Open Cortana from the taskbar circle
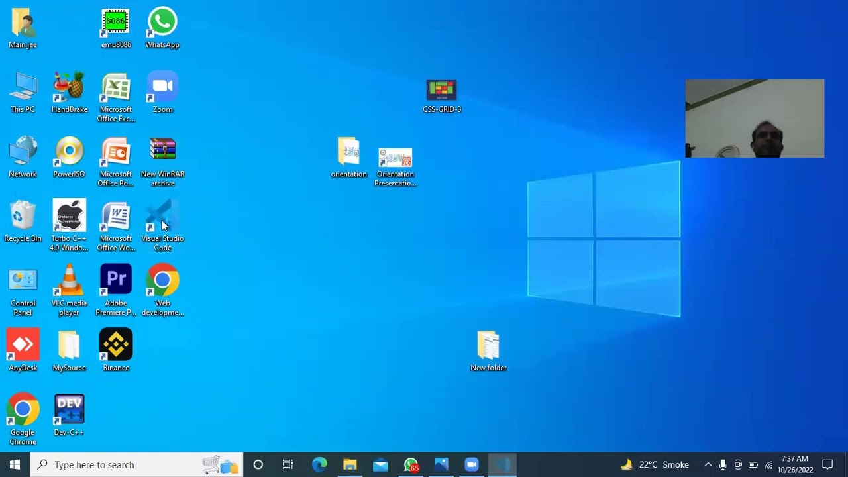 pos(258,464)
